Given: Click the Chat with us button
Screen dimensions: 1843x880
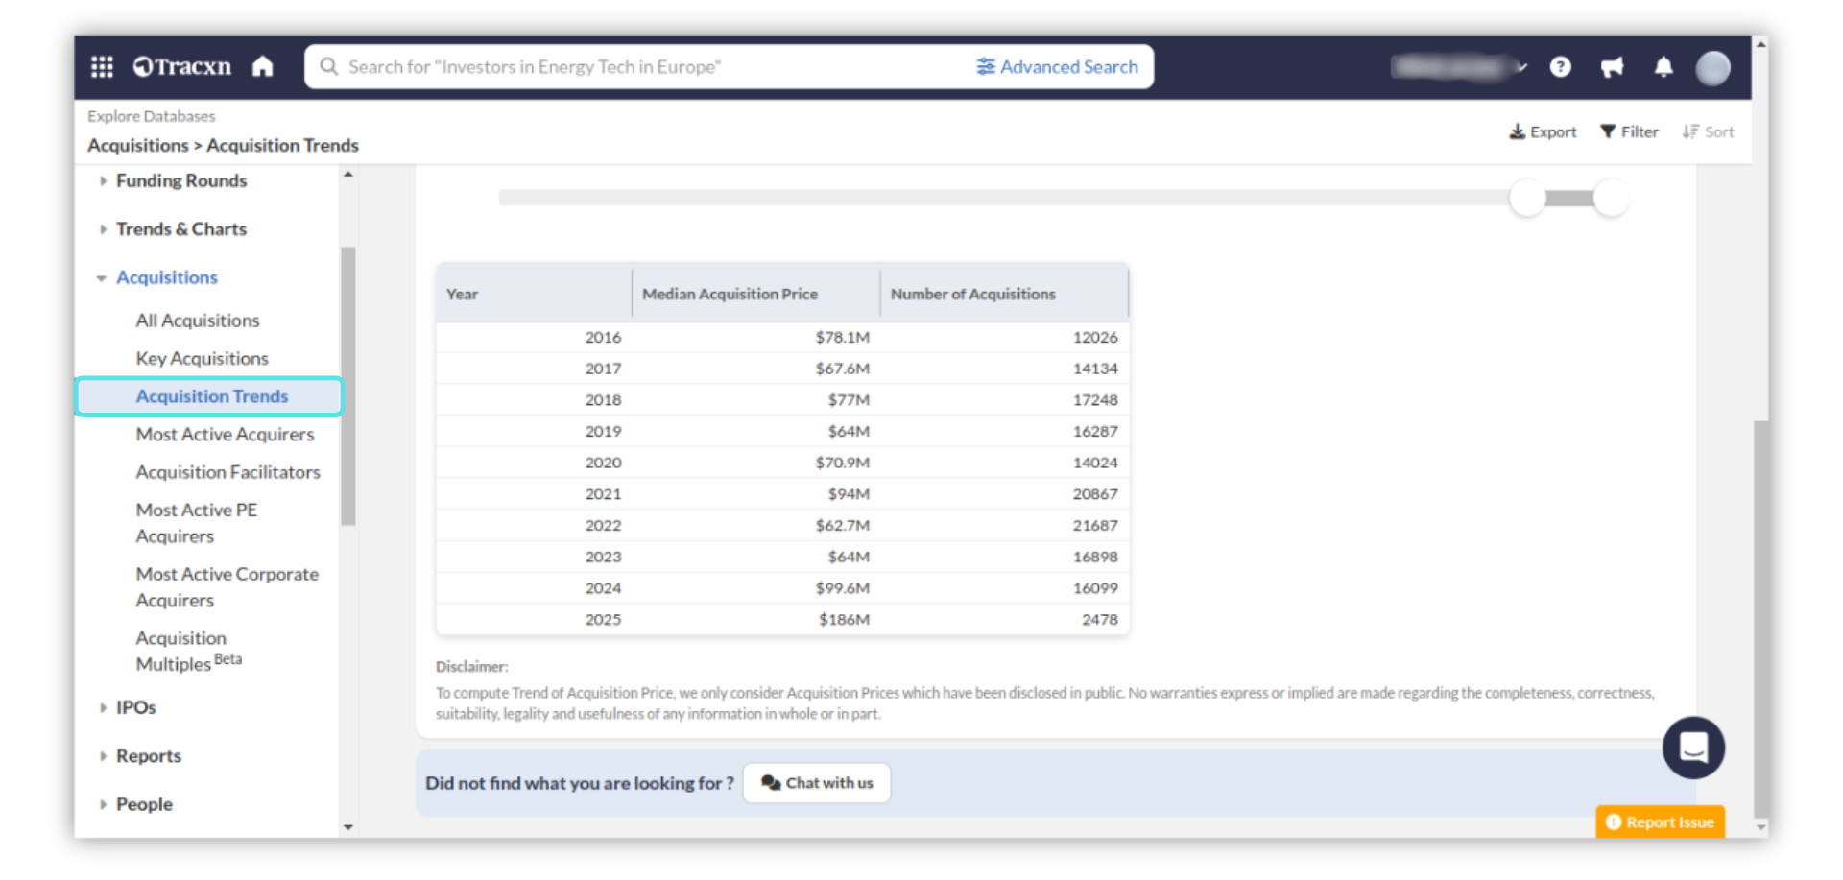Looking at the screenshot, I should 817,783.
